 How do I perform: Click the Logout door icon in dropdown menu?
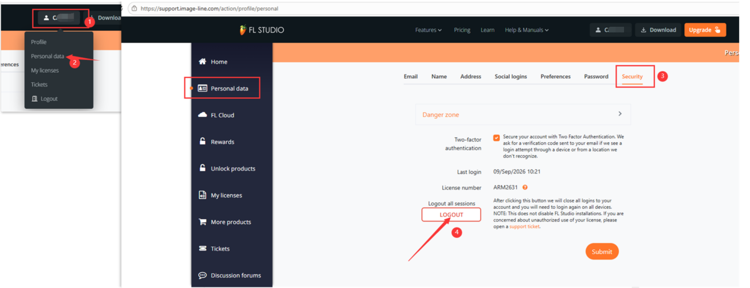(x=35, y=98)
